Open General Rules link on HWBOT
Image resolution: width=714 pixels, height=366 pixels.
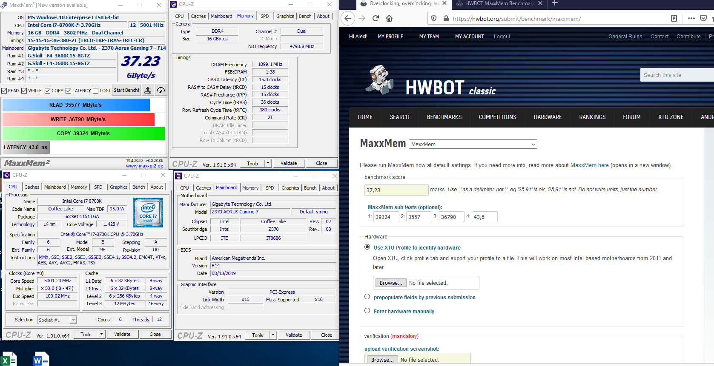[x=625, y=37]
